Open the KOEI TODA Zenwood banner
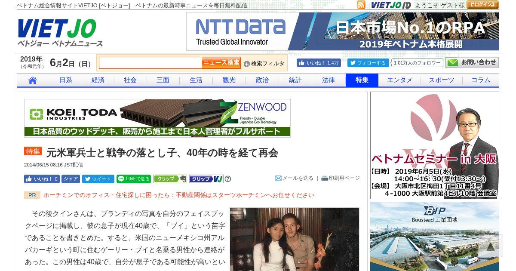The height and width of the screenshot is (271, 516). coord(157,118)
